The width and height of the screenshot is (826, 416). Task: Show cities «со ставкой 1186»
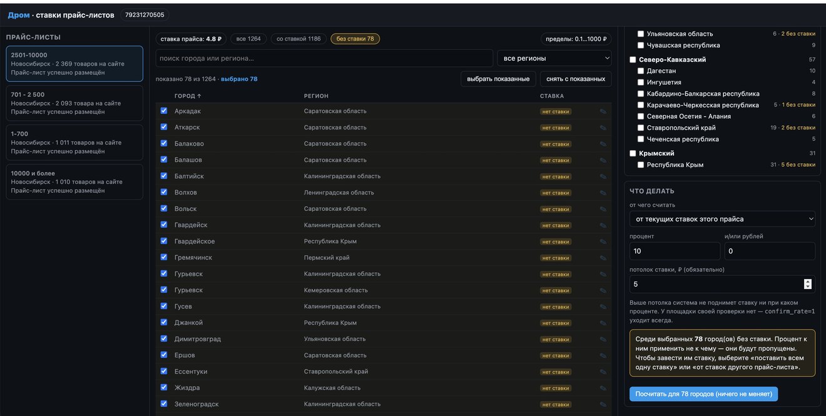point(298,39)
